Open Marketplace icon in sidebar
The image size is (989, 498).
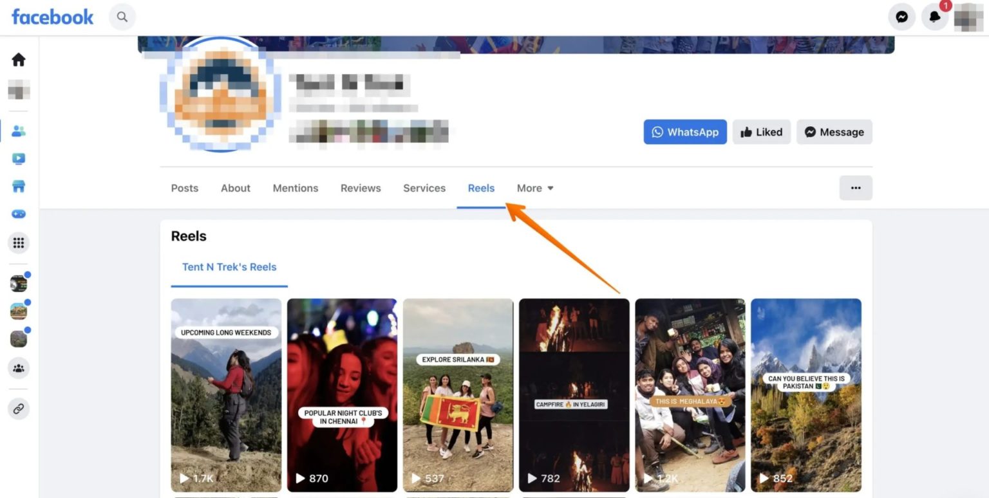coord(19,187)
